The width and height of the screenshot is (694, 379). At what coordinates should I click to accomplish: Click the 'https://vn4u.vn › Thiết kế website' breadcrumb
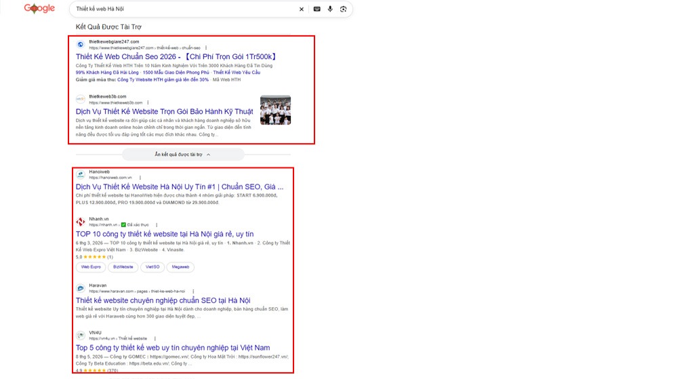(118, 339)
